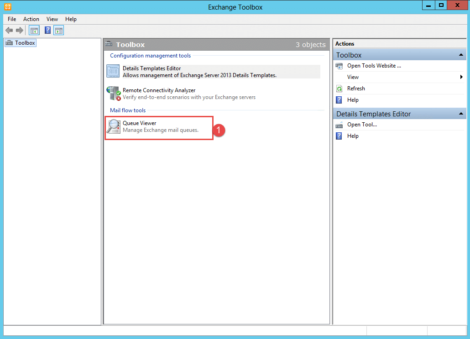Click the Refresh action

point(356,89)
